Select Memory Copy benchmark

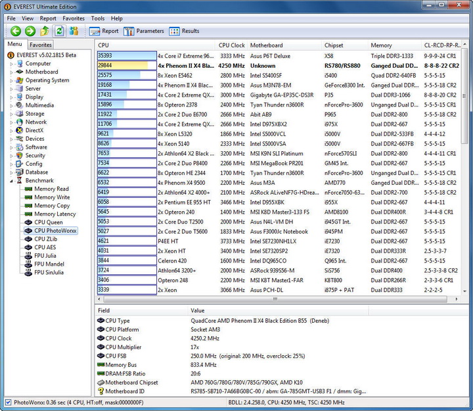click(x=52, y=205)
